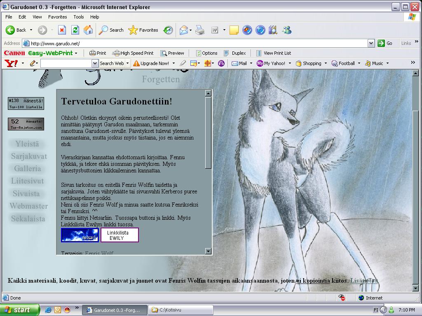Click the blocked pop-up icon in status bar

[342, 298]
